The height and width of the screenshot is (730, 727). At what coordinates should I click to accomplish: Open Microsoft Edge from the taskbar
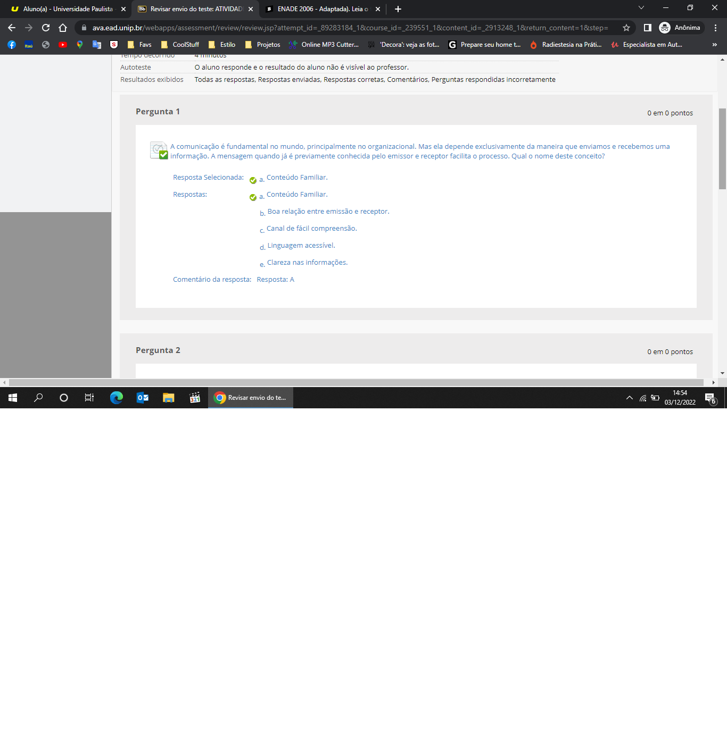pyautogui.click(x=116, y=398)
